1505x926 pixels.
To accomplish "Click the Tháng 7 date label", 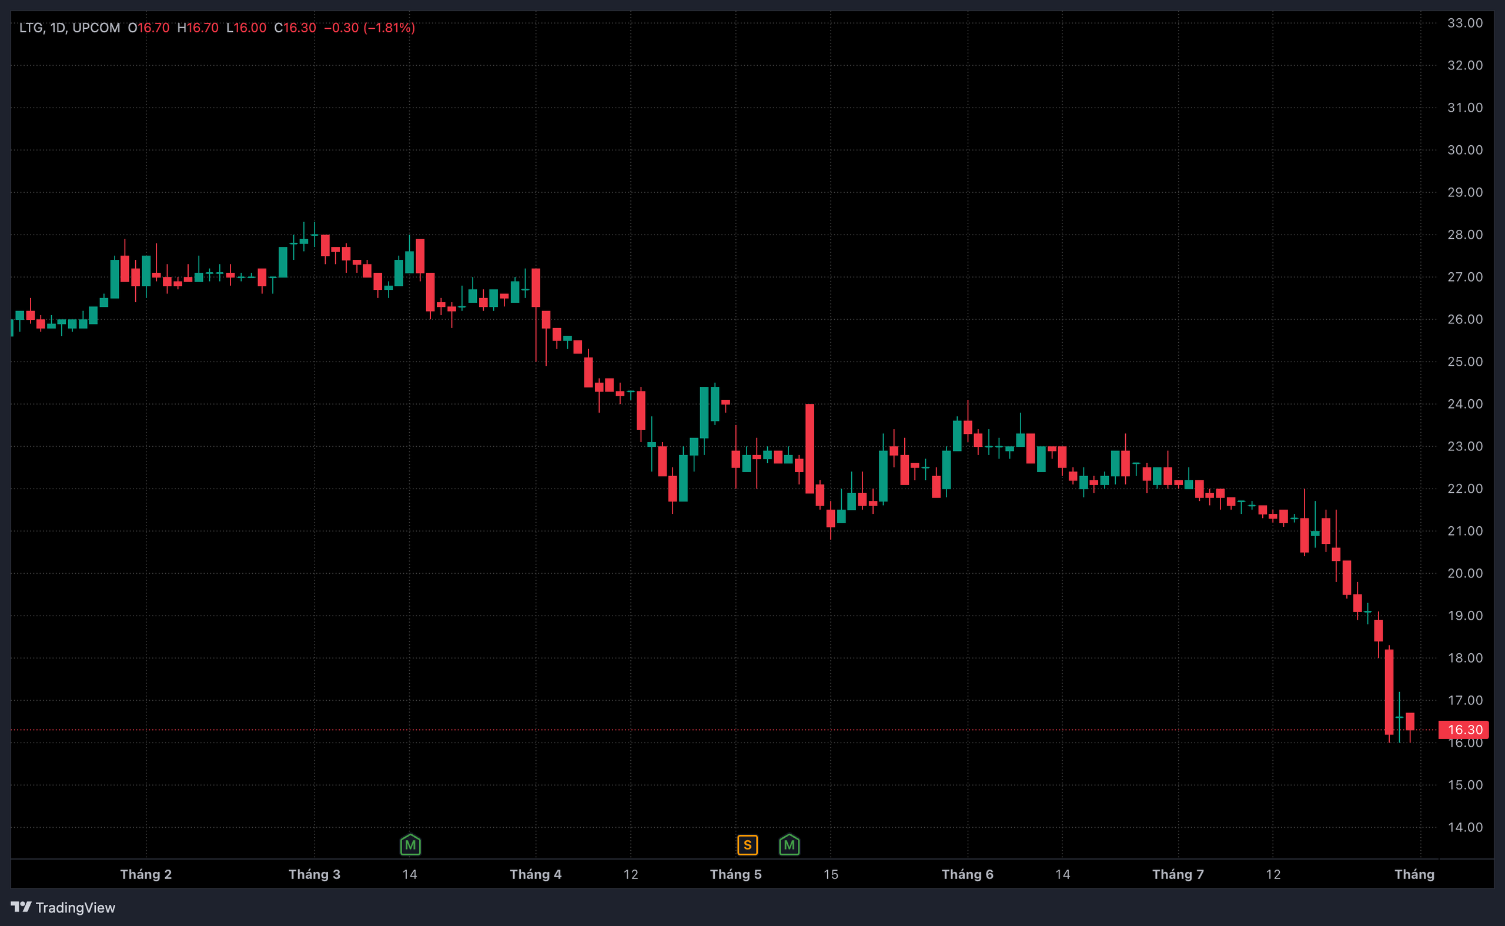I will coord(1178,874).
